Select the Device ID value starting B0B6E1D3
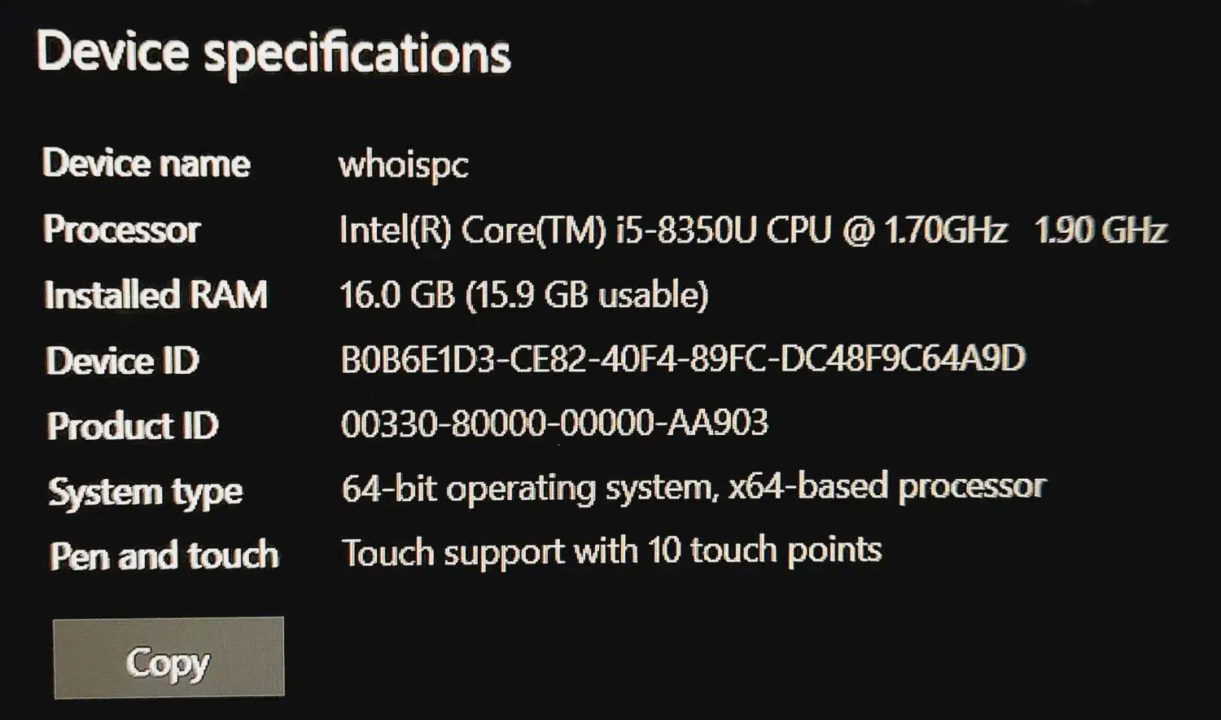The image size is (1221, 720). (x=683, y=359)
